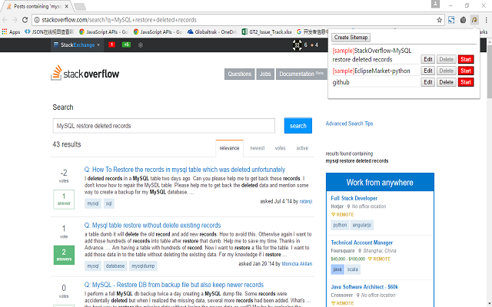The height and width of the screenshot is (307, 492).
Task: Sort results by active tab
Action: 302,148
